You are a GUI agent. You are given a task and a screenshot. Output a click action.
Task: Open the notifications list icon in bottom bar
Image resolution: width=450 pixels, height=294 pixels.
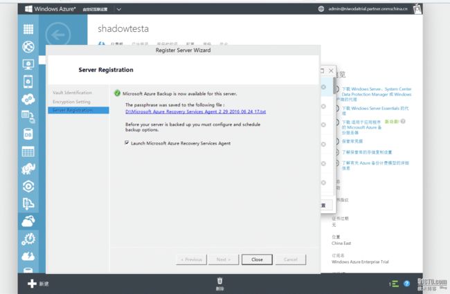[x=394, y=284]
